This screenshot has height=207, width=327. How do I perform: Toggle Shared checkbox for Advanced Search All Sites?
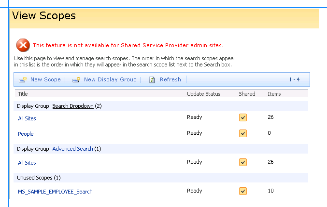click(x=243, y=162)
